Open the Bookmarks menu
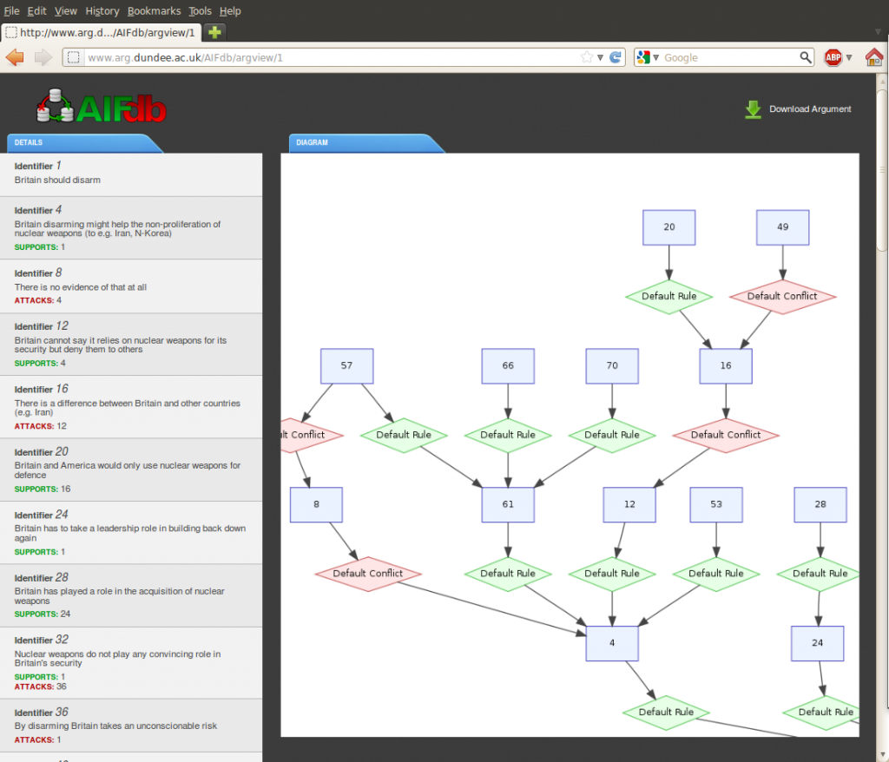Screen dimensions: 889x762 point(154,10)
